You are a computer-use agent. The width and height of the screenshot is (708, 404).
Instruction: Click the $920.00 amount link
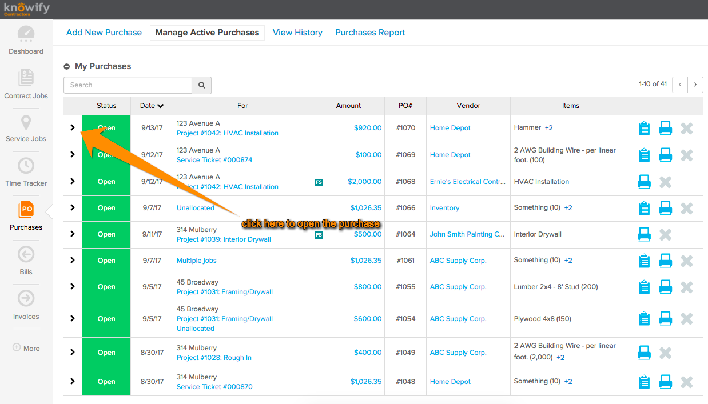[x=368, y=128]
